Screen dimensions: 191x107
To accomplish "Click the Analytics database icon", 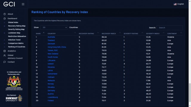I will point(5,51).
